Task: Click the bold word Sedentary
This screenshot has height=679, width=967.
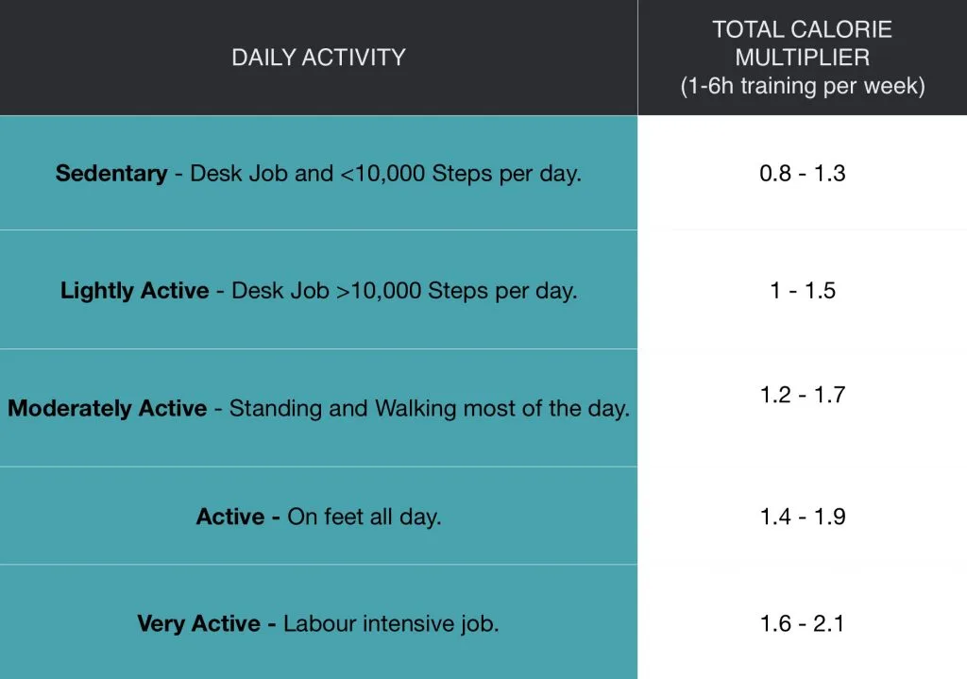Action: (x=111, y=174)
